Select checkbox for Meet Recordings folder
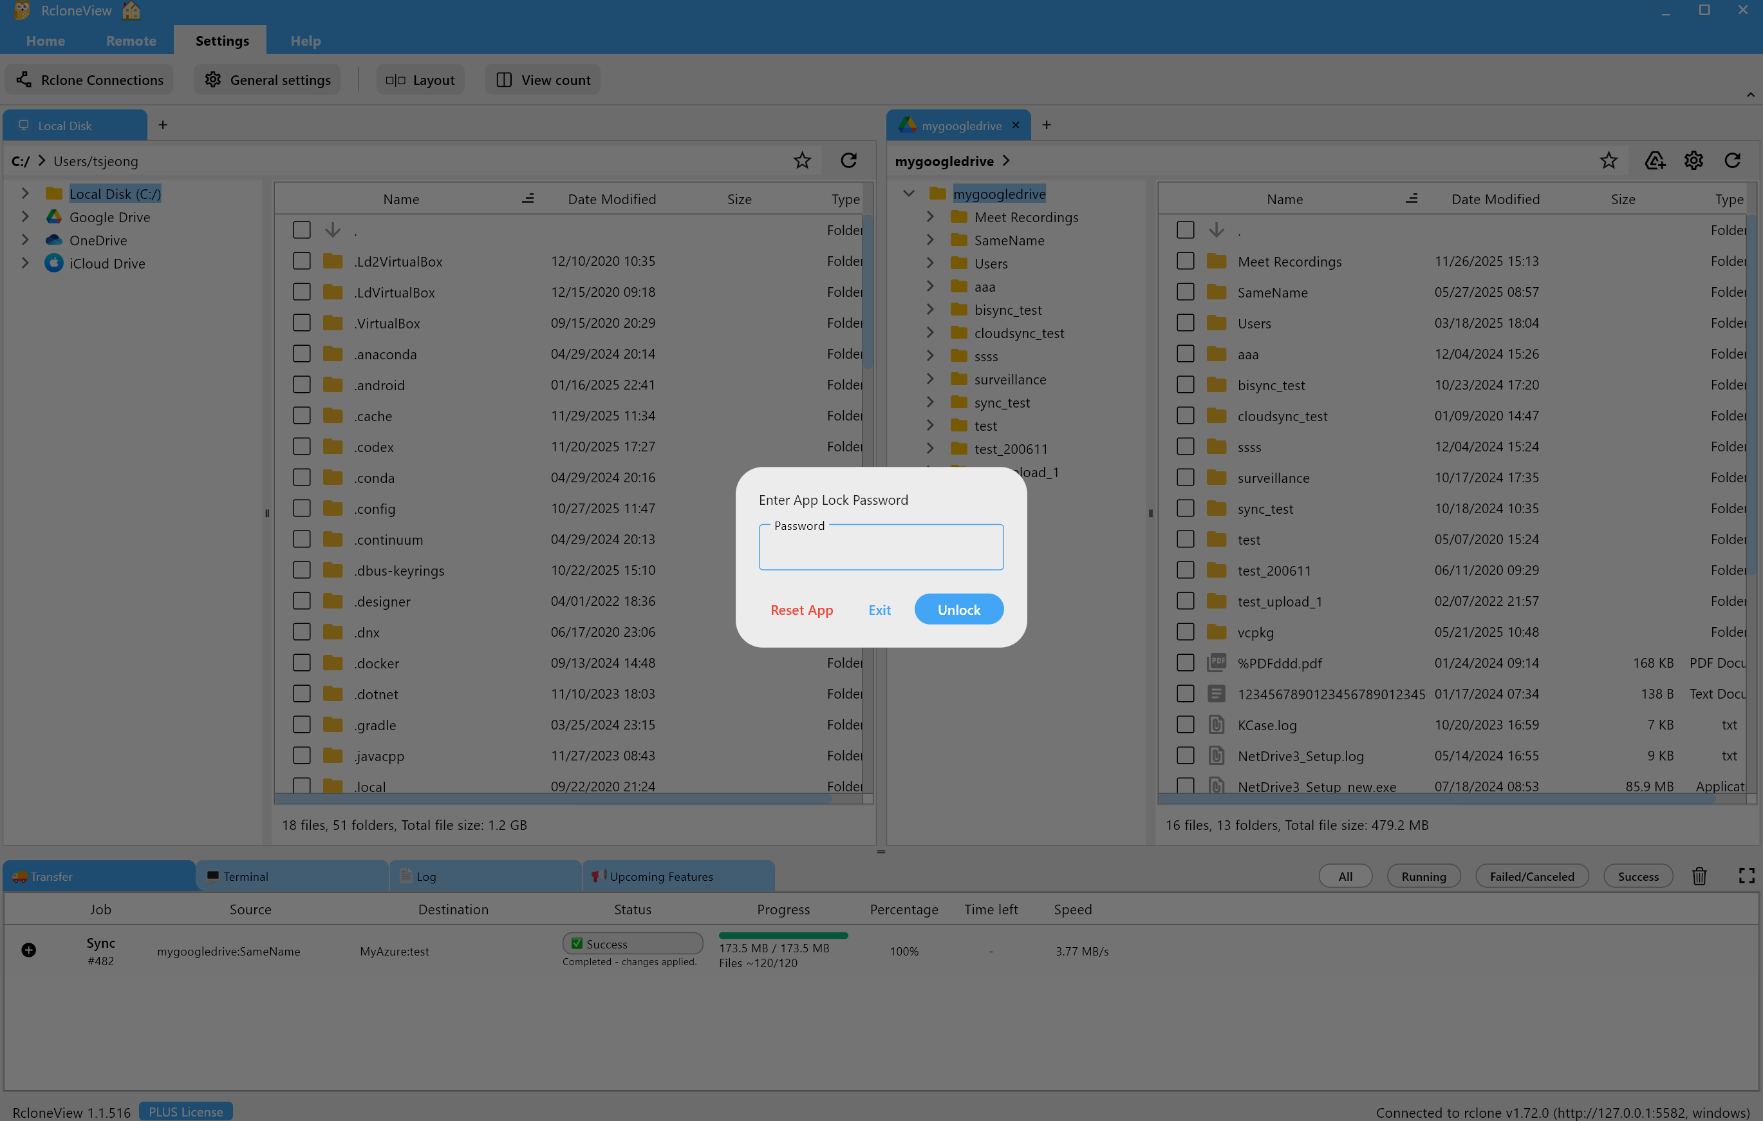The width and height of the screenshot is (1763, 1121). coord(1186,261)
